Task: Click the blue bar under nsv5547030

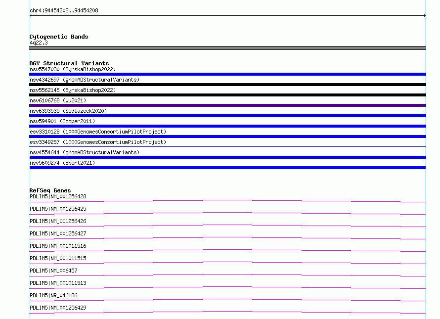Action: [227, 74]
